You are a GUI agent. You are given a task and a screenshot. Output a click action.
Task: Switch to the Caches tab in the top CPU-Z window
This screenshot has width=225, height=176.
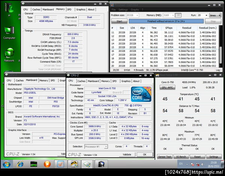point(36,9)
